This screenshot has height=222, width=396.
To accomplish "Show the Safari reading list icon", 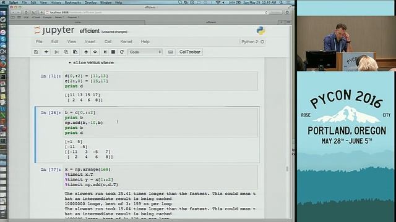I will tap(13, 17).
